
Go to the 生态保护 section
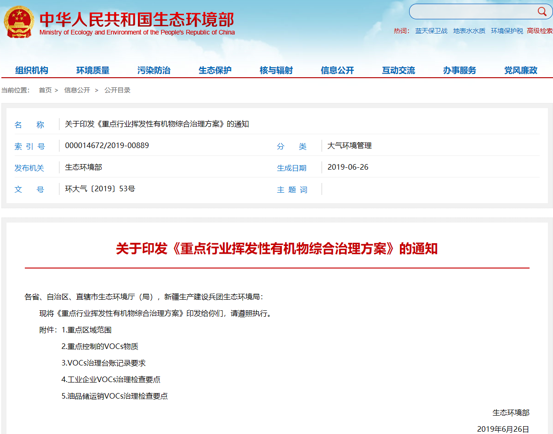point(215,70)
